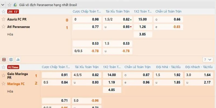Star the 2H 15' match row
Image resolution: width=216 pixels, height=108 pixels.
point(3,12)
